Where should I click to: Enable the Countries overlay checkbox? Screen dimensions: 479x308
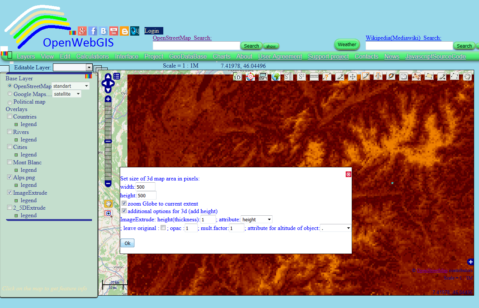pos(10,116)
